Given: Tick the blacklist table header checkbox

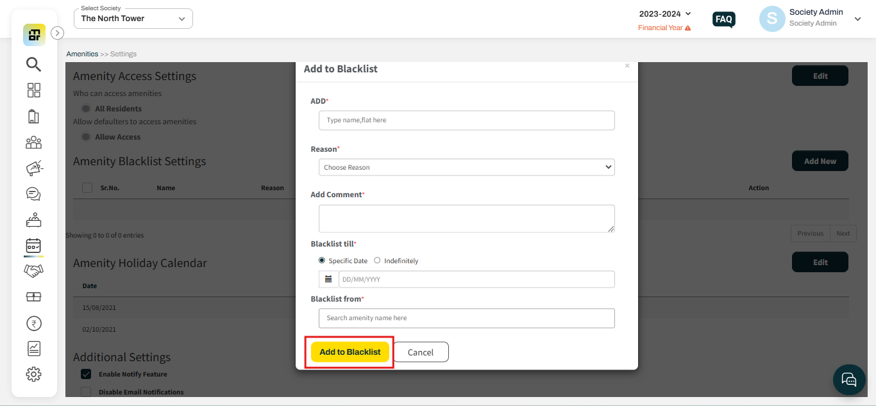Looking at the screenshot, I should pos(87,188).
